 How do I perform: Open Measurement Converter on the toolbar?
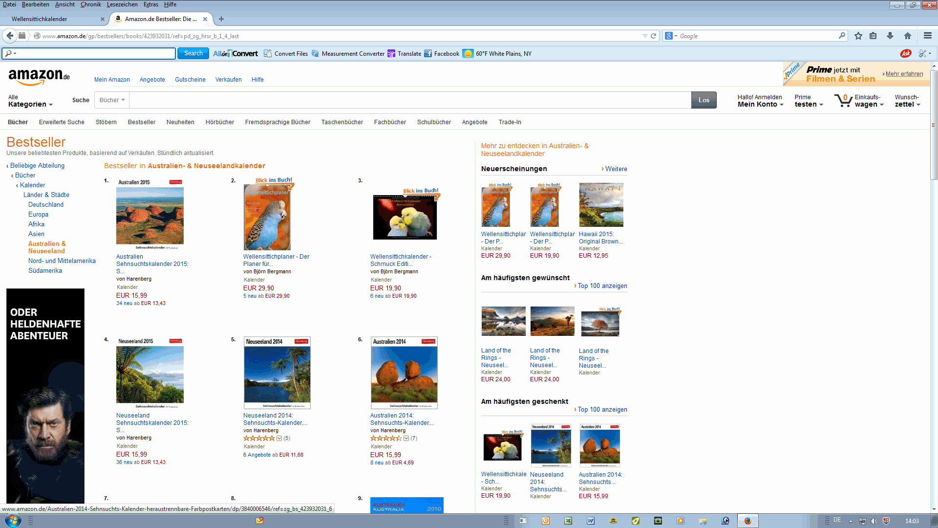tap(348, 53)
